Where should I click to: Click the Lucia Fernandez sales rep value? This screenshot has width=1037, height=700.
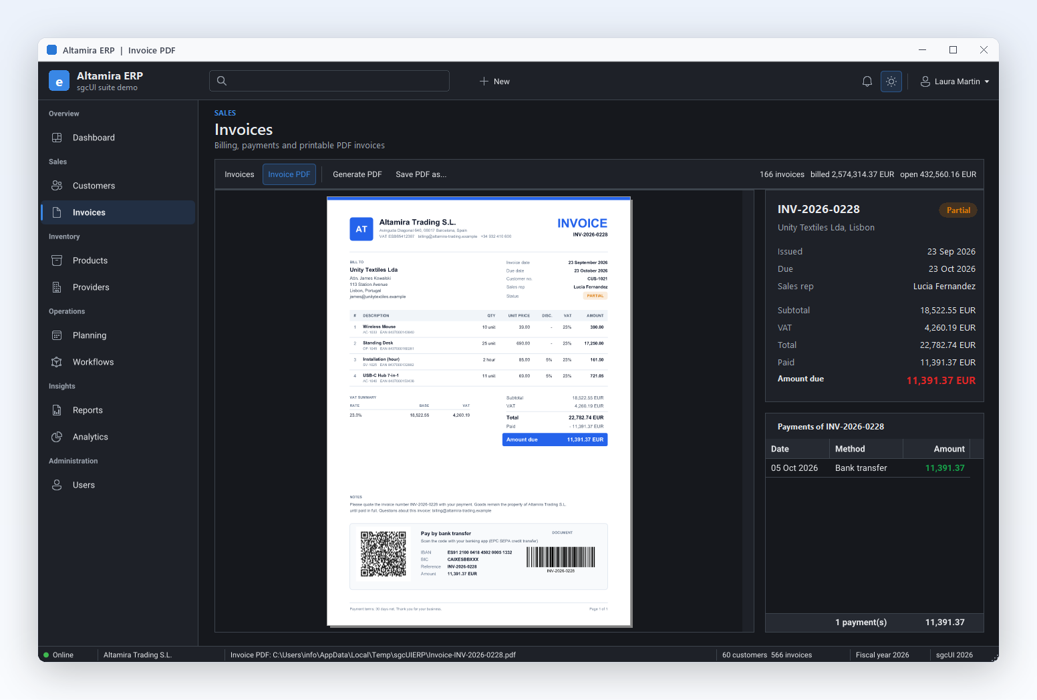(x=944, y=287)
